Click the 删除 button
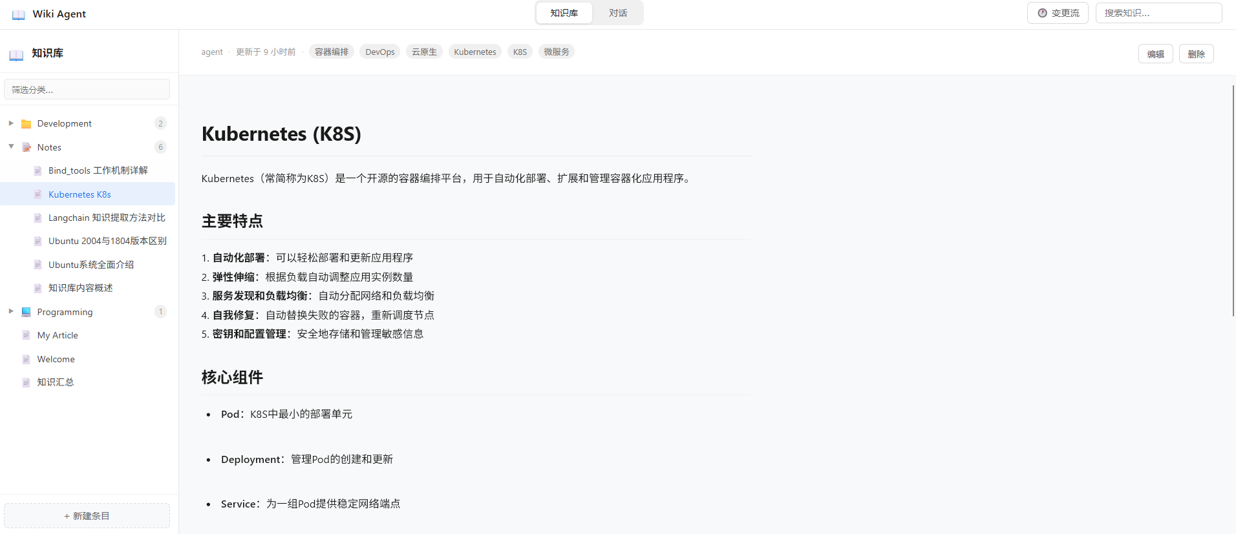The width and height of the screenshot is (1236, 534). (x=1196, y=54)
